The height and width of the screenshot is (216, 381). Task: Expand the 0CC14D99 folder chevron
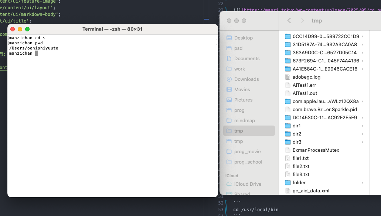tap(362, 37)
